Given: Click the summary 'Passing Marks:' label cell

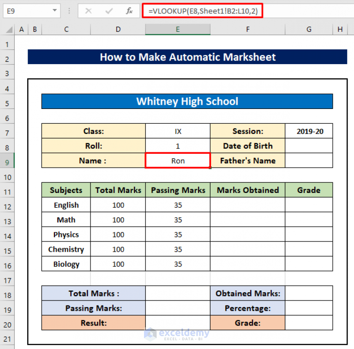Looking at the screenshot, I should coord(94,308).
